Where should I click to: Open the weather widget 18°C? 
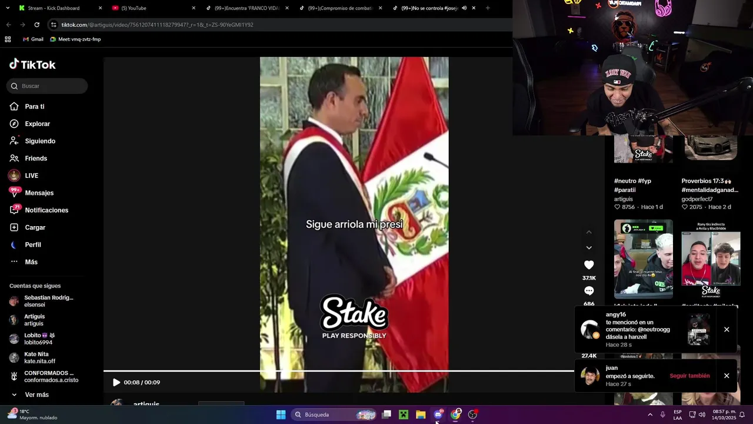click(x=32, y=415)
